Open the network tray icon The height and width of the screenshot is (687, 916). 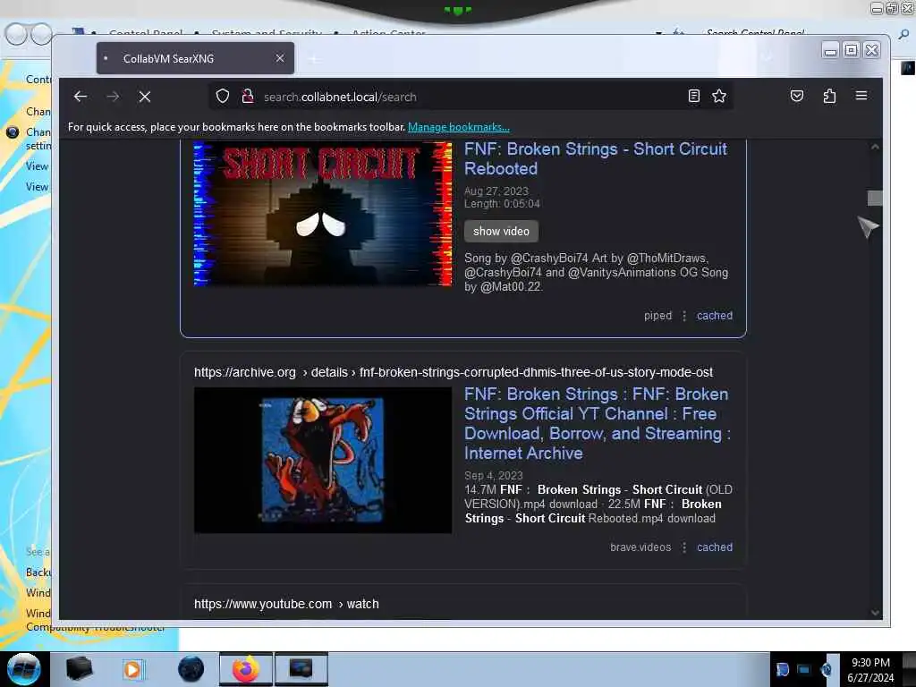pyautogui.click(x=804, y=669)
